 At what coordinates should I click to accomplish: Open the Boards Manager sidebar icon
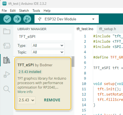pos(7,46)
